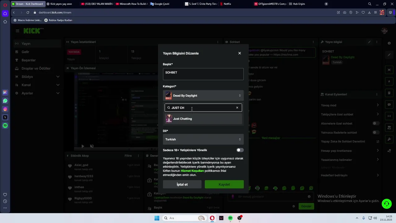Open Opera's snapshot edit toolbar icon

[x=338, y=12]
